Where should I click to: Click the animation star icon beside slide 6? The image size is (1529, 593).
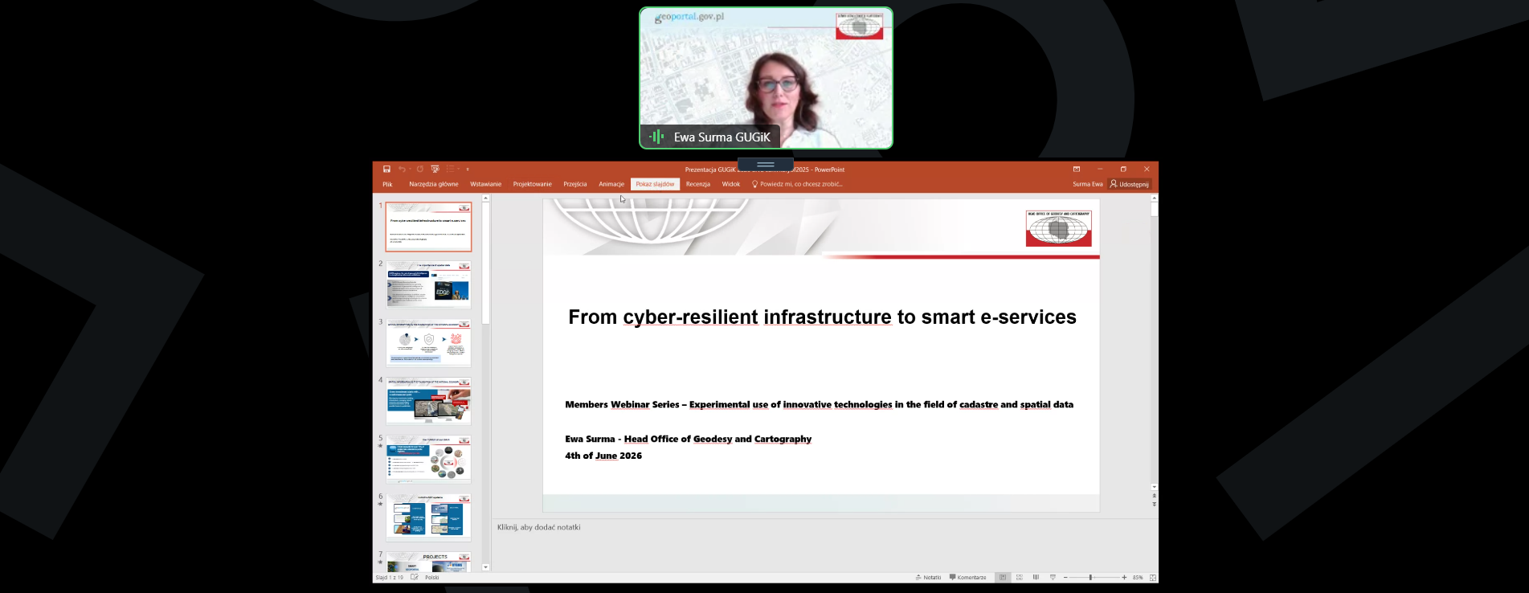click(x=381, y=504)
